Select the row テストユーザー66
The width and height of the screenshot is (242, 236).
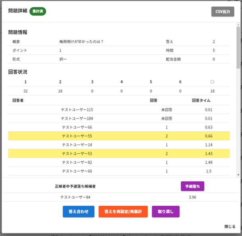pos(119,127)
